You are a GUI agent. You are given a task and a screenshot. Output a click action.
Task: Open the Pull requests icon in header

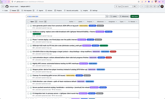(151, 7)
